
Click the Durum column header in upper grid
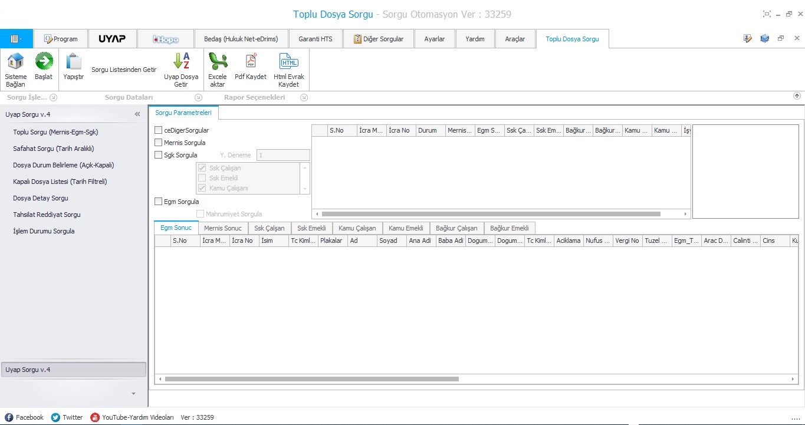[x=431, y=130]
